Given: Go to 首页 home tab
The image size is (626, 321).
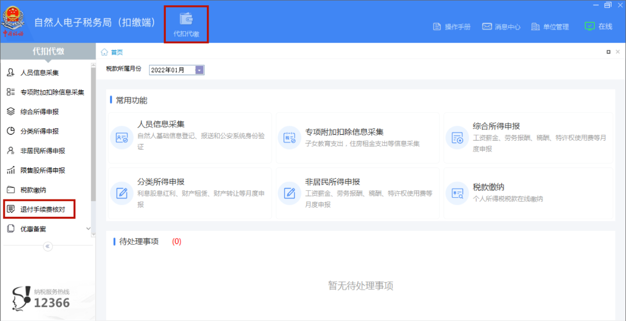Looking at the screenshot, I should point(117,52).
